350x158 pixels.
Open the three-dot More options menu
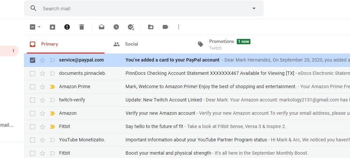tap(179, 27)
